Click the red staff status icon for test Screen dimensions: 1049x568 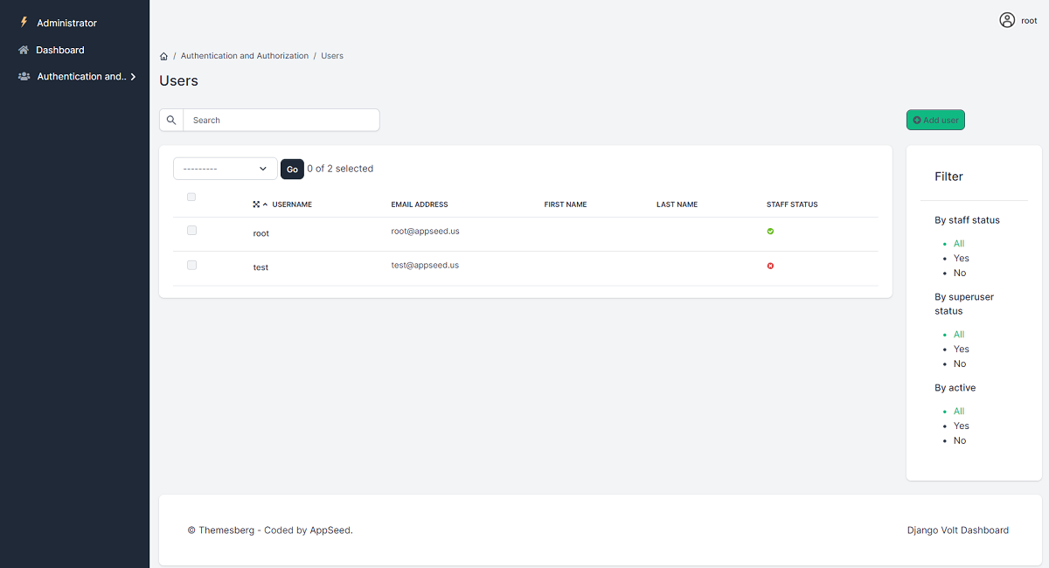pos(770,265)
